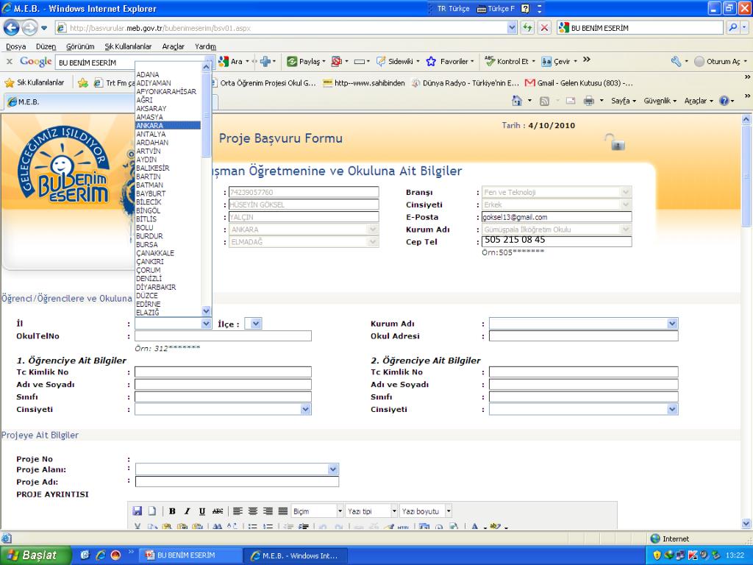The height and width of the screenshot is (565, 753).
Task: Click the Kontrol Et spell check icon
Action: point(490,61)
